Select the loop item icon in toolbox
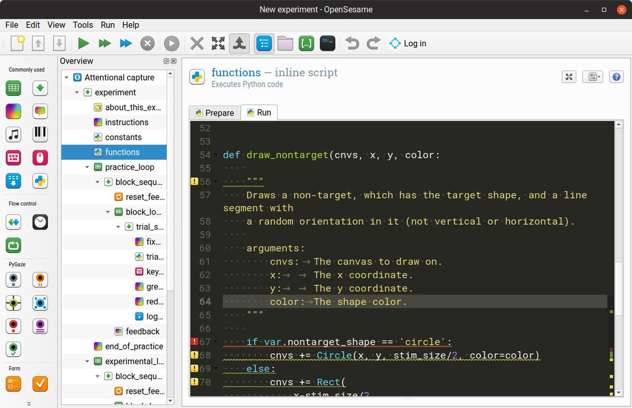This screenshot has height=408, width=632. [x=13, y=88]
